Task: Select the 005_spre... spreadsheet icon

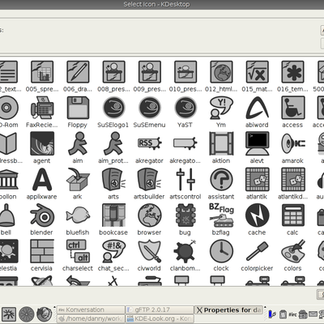Action: click(x=42, y=72)
